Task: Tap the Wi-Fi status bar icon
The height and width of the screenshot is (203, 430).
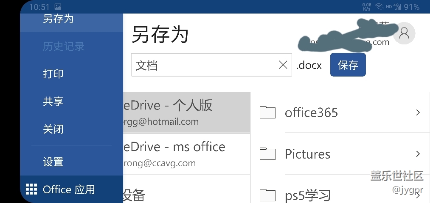Action: point(378,7)
